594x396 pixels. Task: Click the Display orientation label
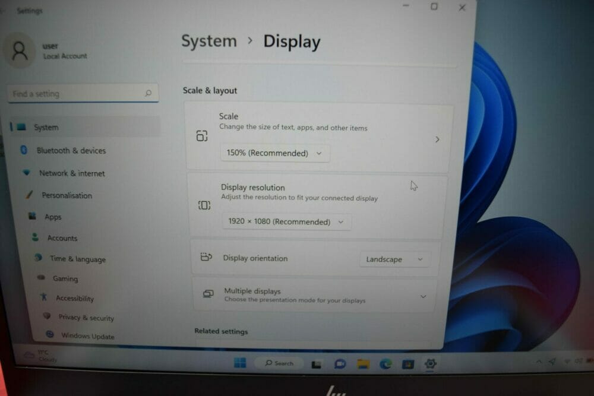(x=255, y=258)
